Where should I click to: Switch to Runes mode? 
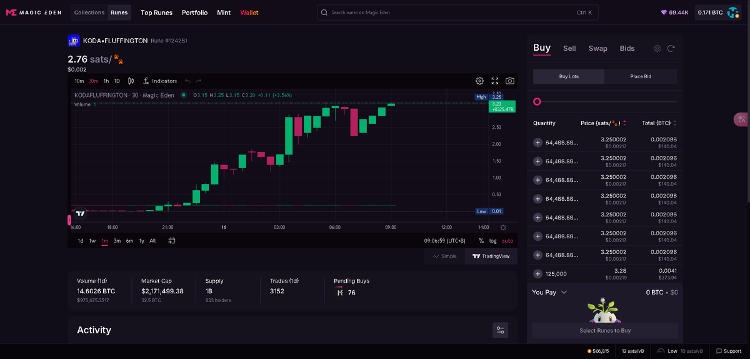(119, 13)
